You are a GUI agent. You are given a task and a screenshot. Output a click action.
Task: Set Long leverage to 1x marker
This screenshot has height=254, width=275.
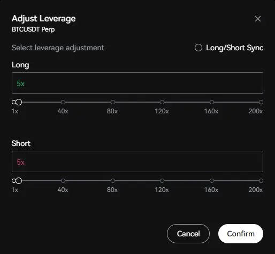14,102
